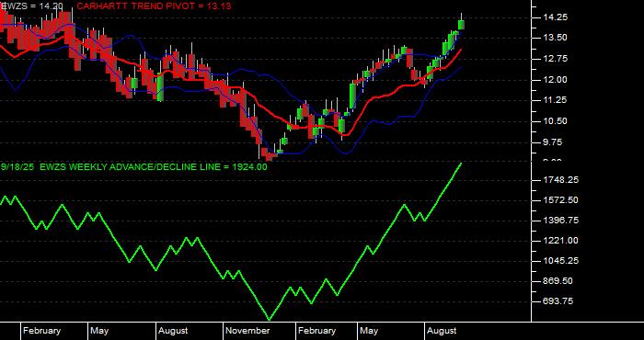Click the 11.25 price axis value
Image resolution: width=644 pixels, height=340 pixels.
pos(556,100)
